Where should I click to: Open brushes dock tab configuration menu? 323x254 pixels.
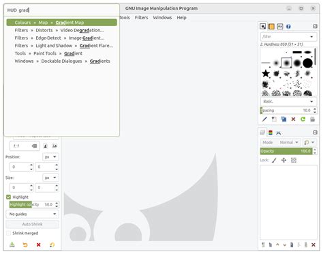(x=315, y=27)
